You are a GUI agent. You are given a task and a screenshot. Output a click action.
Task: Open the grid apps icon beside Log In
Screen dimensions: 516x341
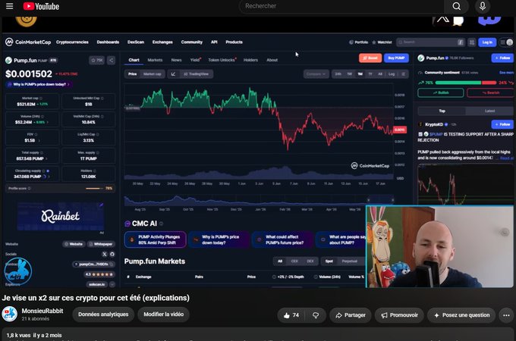(471, 42)
